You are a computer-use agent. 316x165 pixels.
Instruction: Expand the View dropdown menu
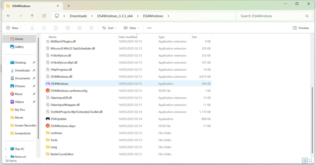click(x=131, y=28)
